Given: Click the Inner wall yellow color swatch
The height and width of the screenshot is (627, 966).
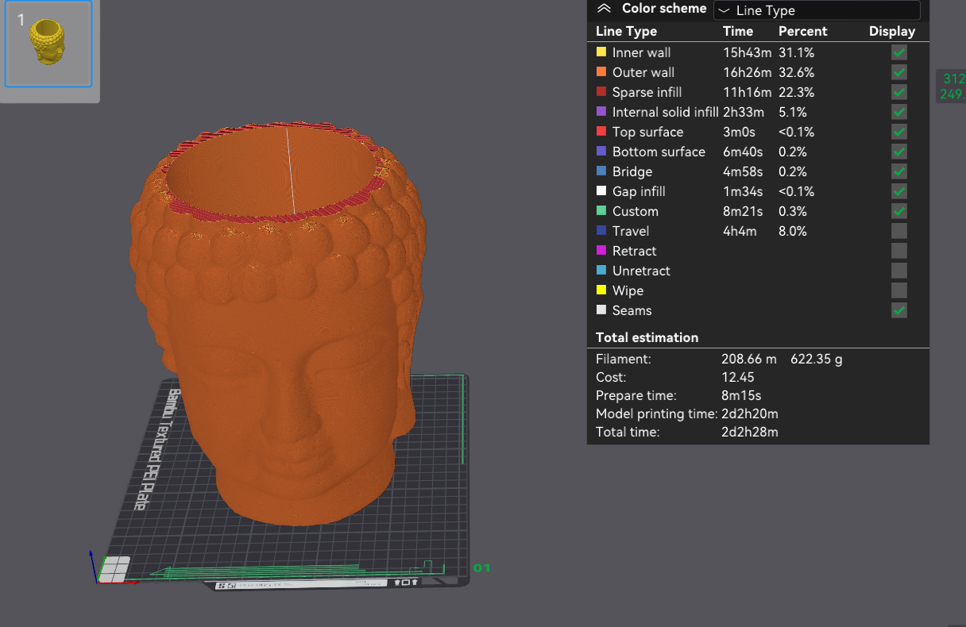Looking at the screenshot, I should pyautogui.click(x=601, y=52).
